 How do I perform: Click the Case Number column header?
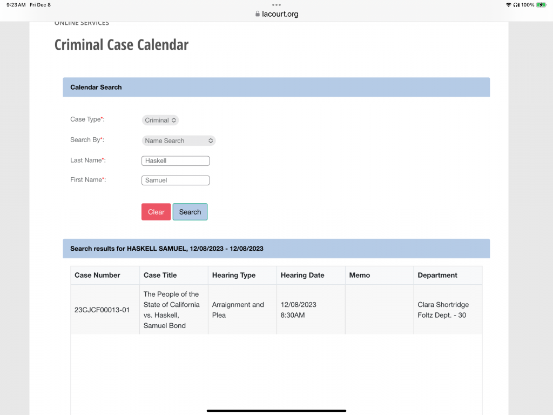(97, 275)
